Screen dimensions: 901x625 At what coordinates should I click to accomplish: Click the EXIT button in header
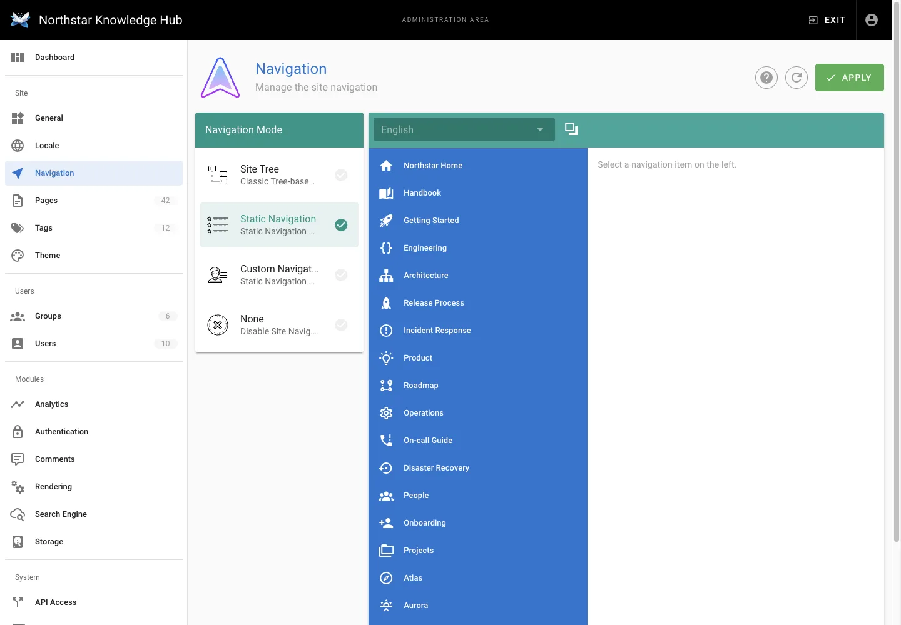(x=827, y=20)
